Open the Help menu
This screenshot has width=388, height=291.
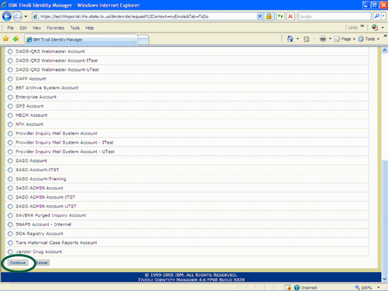[x=89, y=28]
